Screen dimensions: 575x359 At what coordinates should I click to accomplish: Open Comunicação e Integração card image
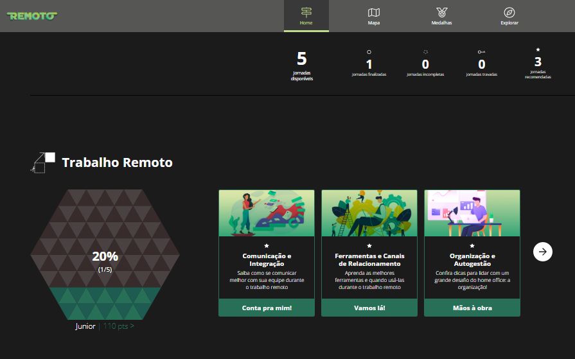[x=266, y=213]
